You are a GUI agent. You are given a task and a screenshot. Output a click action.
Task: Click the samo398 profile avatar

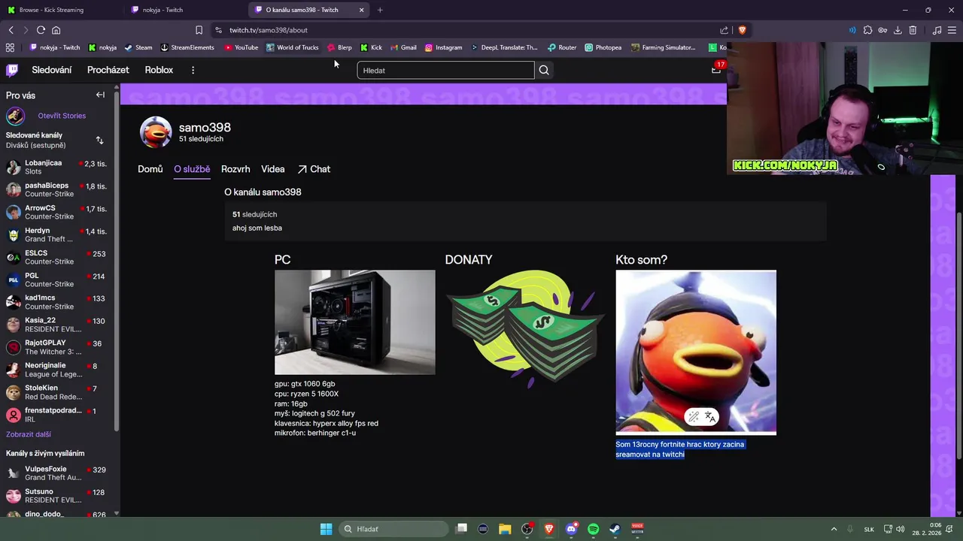[x=156, y=132]
